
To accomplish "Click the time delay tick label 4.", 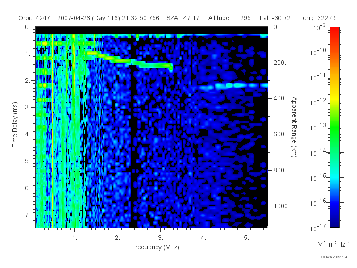I will pyautogui.click(x=28, y=134).
